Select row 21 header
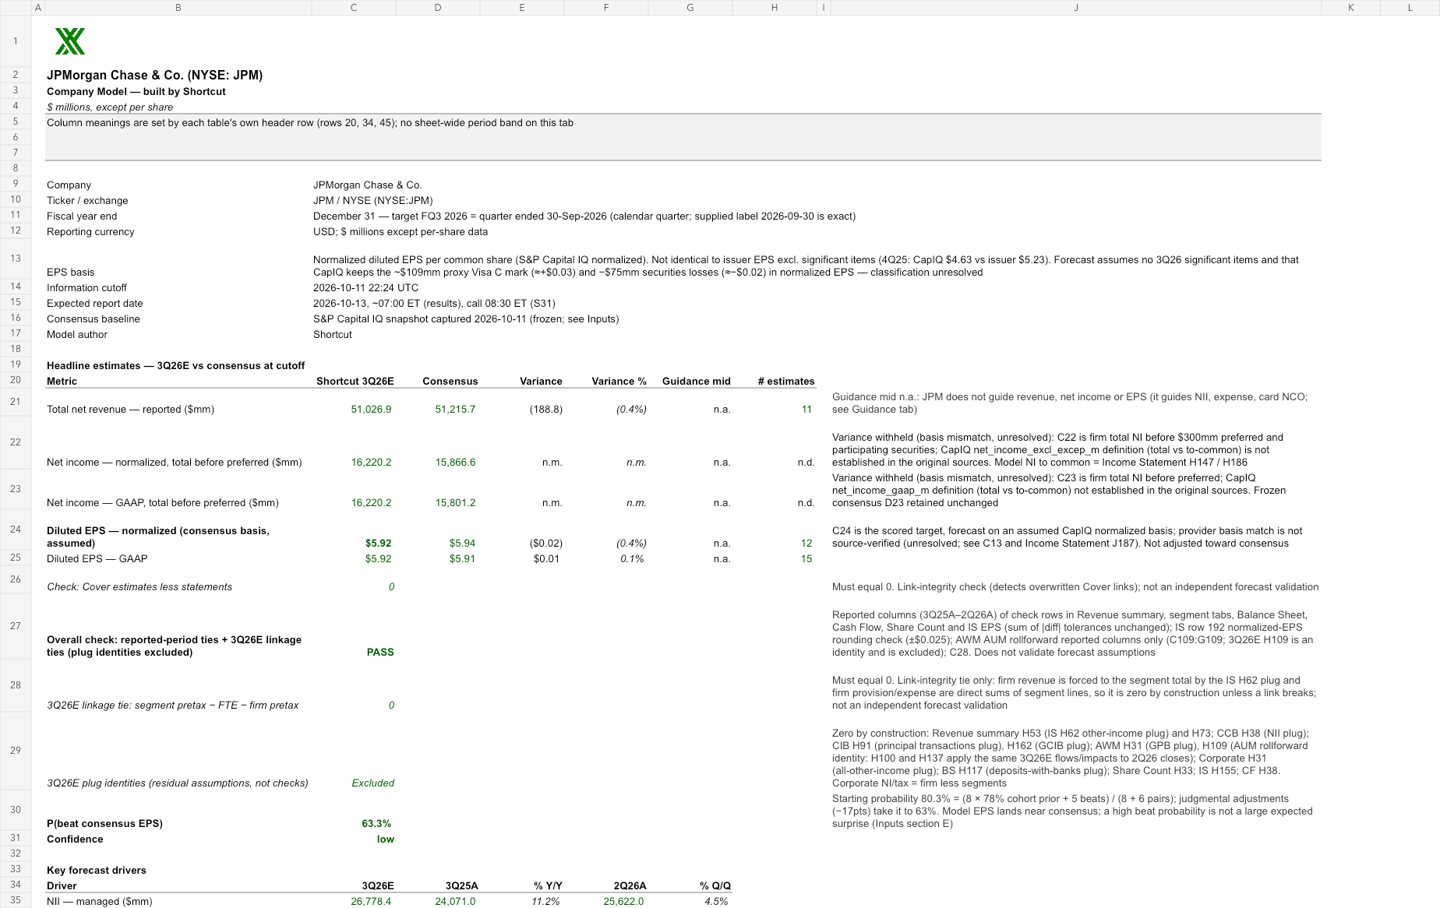 click(15, 402)
